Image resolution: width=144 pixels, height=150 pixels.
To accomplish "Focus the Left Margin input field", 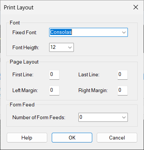I will [x=54, y=91].
